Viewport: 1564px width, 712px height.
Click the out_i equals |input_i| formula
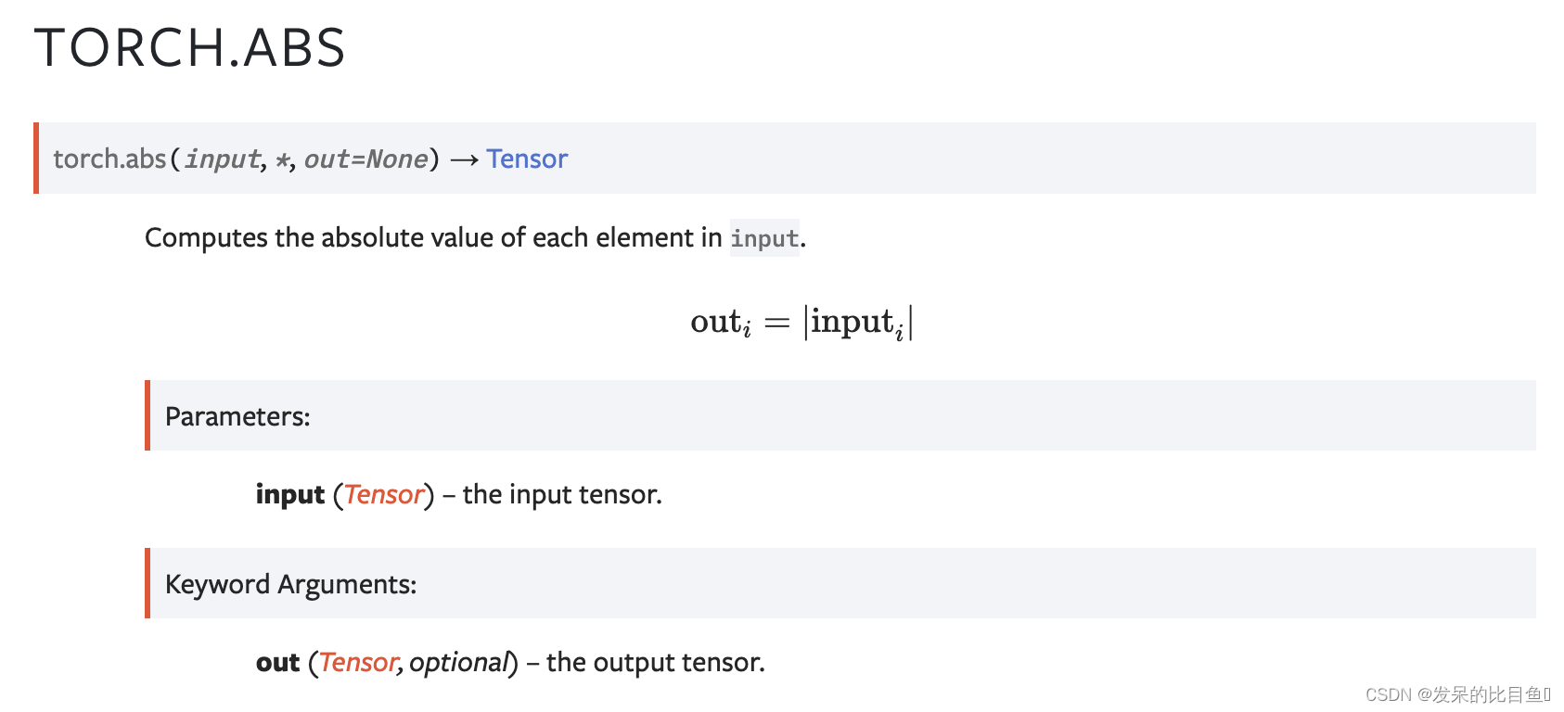(x=802, y=323)
